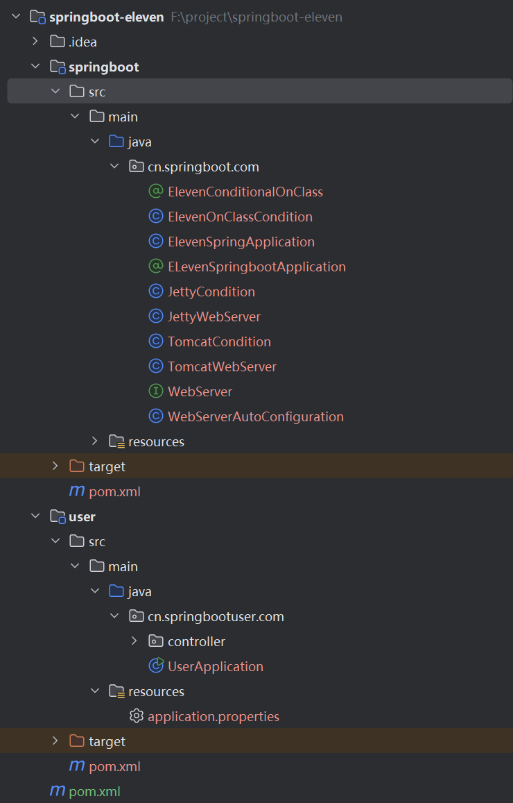Click the class icon of ElevenOnClassCondition
This screenshot has width=513, height=803.
pos(155,217)
